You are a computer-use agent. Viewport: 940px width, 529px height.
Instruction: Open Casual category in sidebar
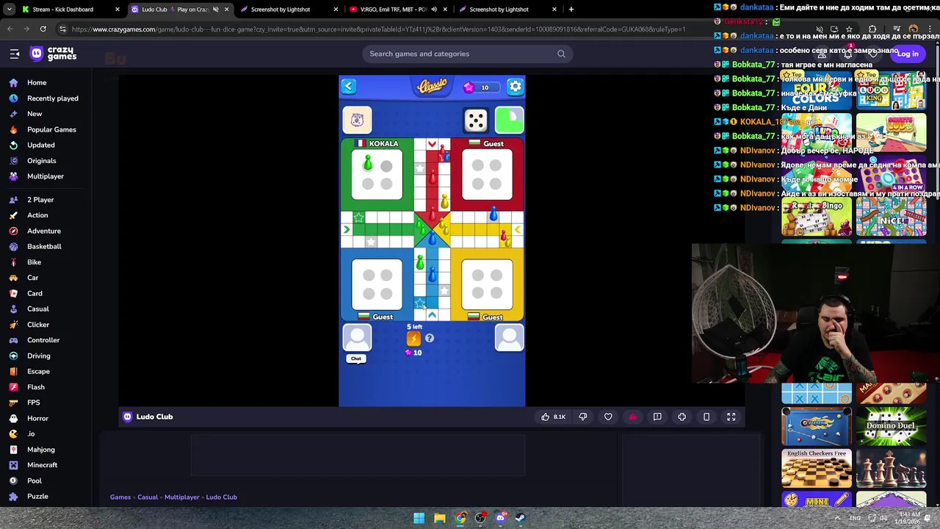(x=38, y=309)
